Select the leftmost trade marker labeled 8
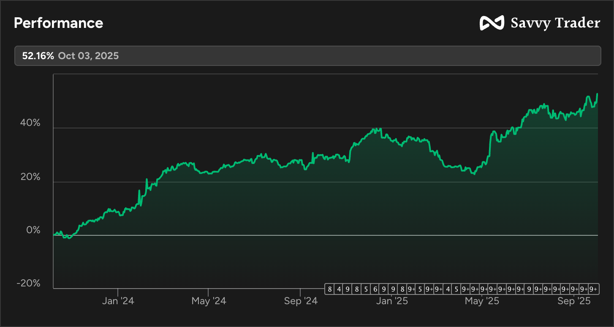The image size is (614, 327). point(329,289)
